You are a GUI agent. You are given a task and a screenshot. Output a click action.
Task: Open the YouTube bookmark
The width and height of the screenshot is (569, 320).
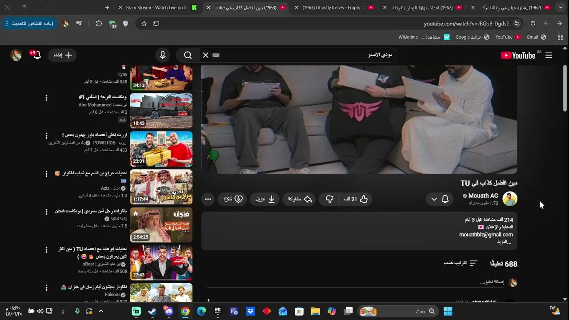coord(508,37)
